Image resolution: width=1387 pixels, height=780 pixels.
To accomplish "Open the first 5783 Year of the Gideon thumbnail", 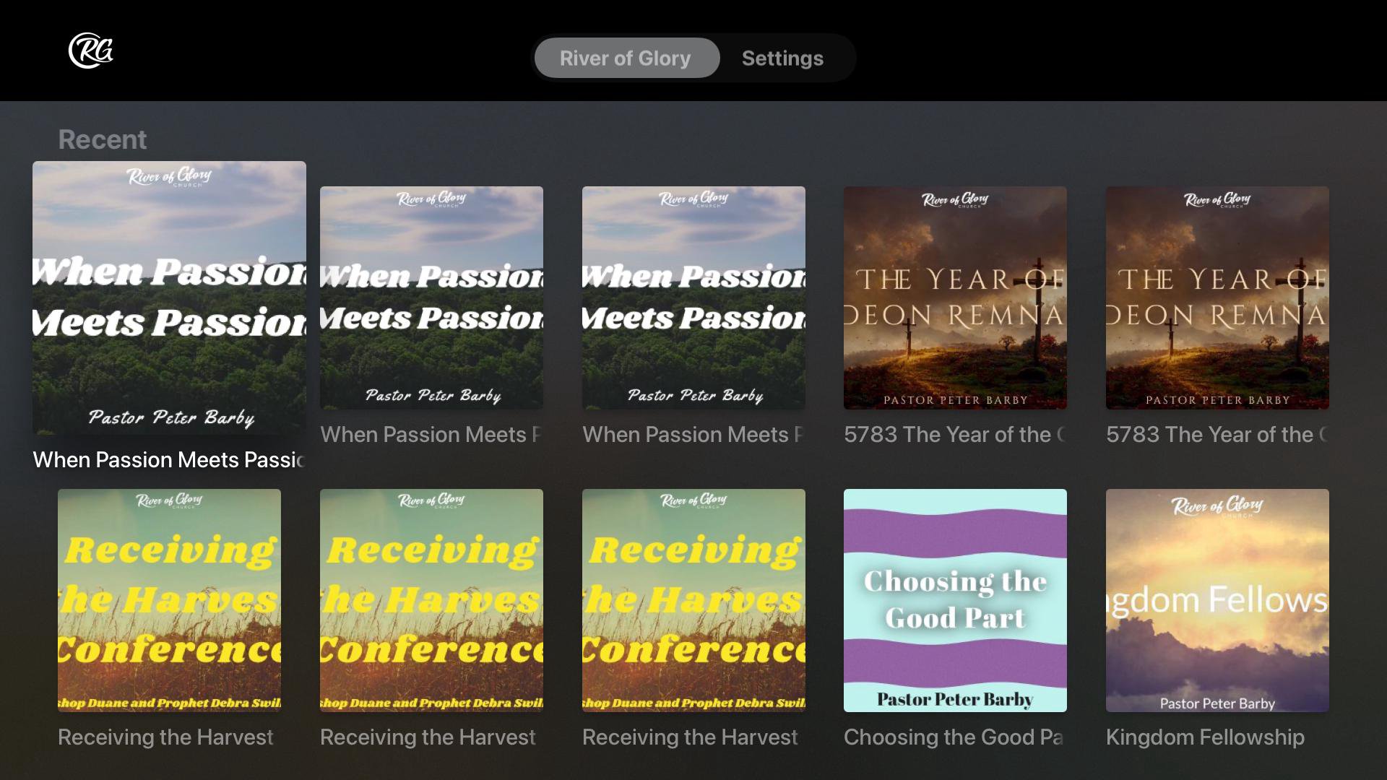I will point(955,298).
